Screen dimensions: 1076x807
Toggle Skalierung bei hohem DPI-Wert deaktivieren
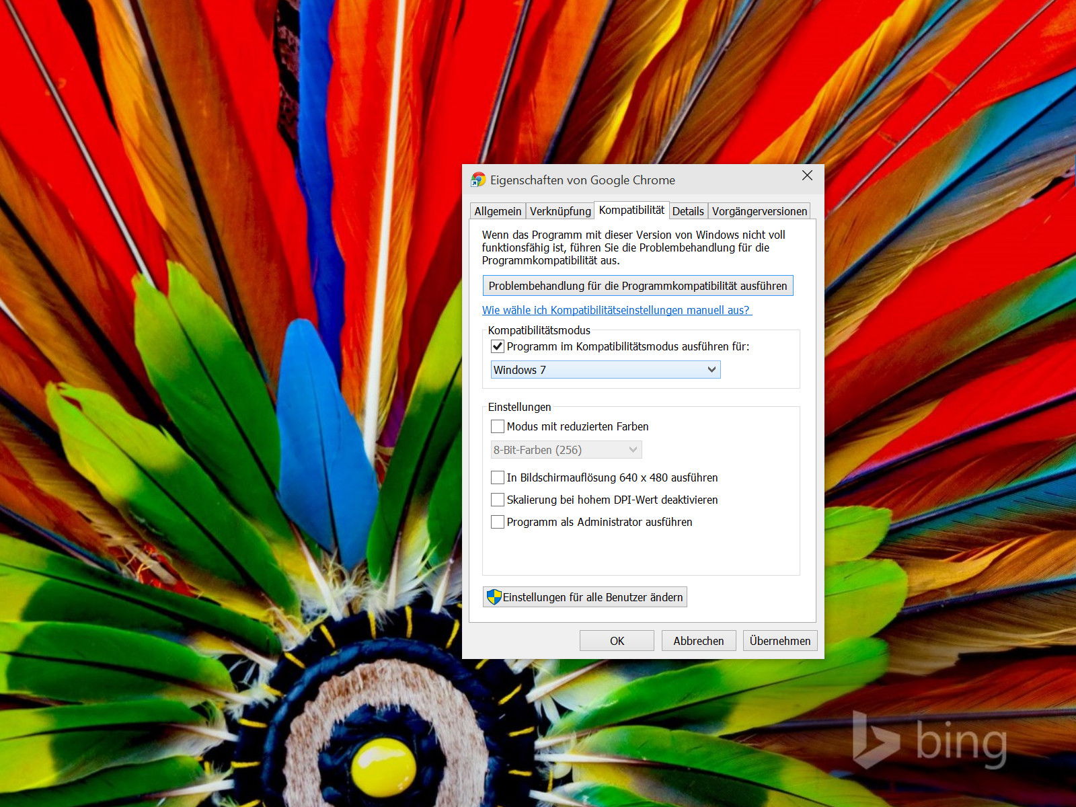point(498,500)
